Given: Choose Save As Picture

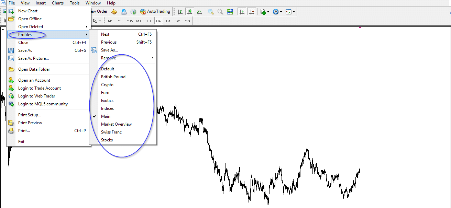Looking at the screenshot, I should (48, 58).
